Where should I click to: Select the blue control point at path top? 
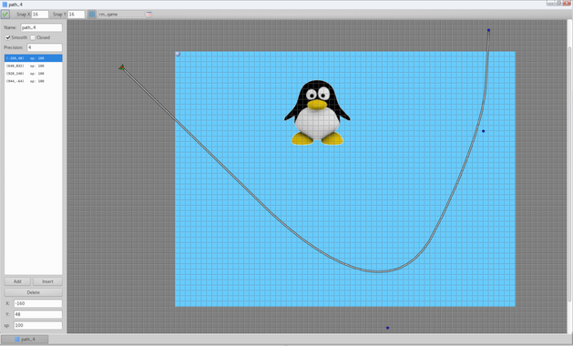(x=488, y=30)
